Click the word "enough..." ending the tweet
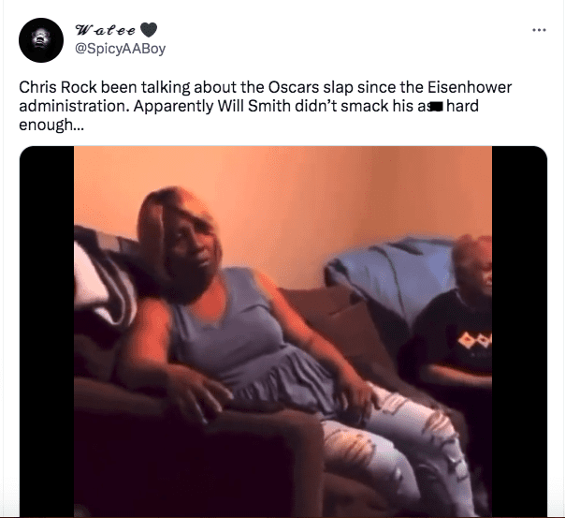 coord(51,126)
